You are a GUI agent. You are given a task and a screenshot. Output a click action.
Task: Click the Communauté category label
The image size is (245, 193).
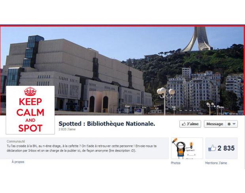point(16,141)
